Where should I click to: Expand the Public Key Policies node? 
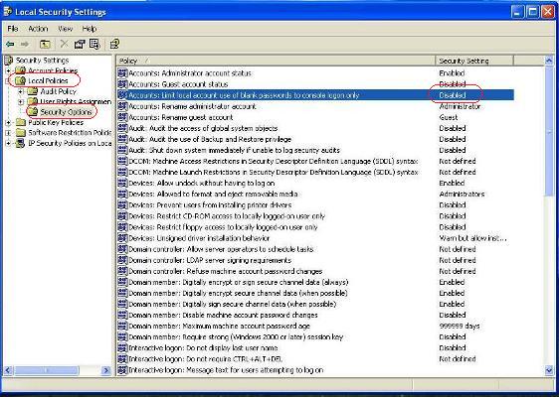point(8,123)
